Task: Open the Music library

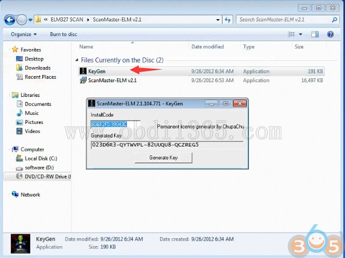Action: tap(31, 113)
